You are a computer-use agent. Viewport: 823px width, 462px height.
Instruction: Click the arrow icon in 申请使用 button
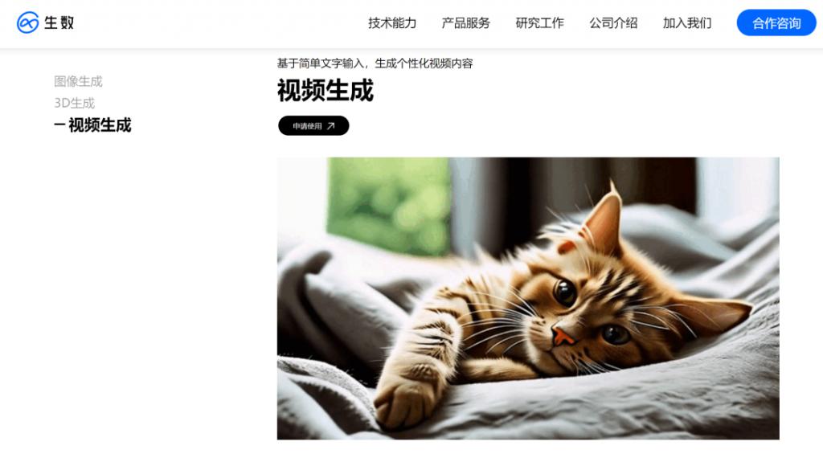pyautogui.click(x=330, y=126)
